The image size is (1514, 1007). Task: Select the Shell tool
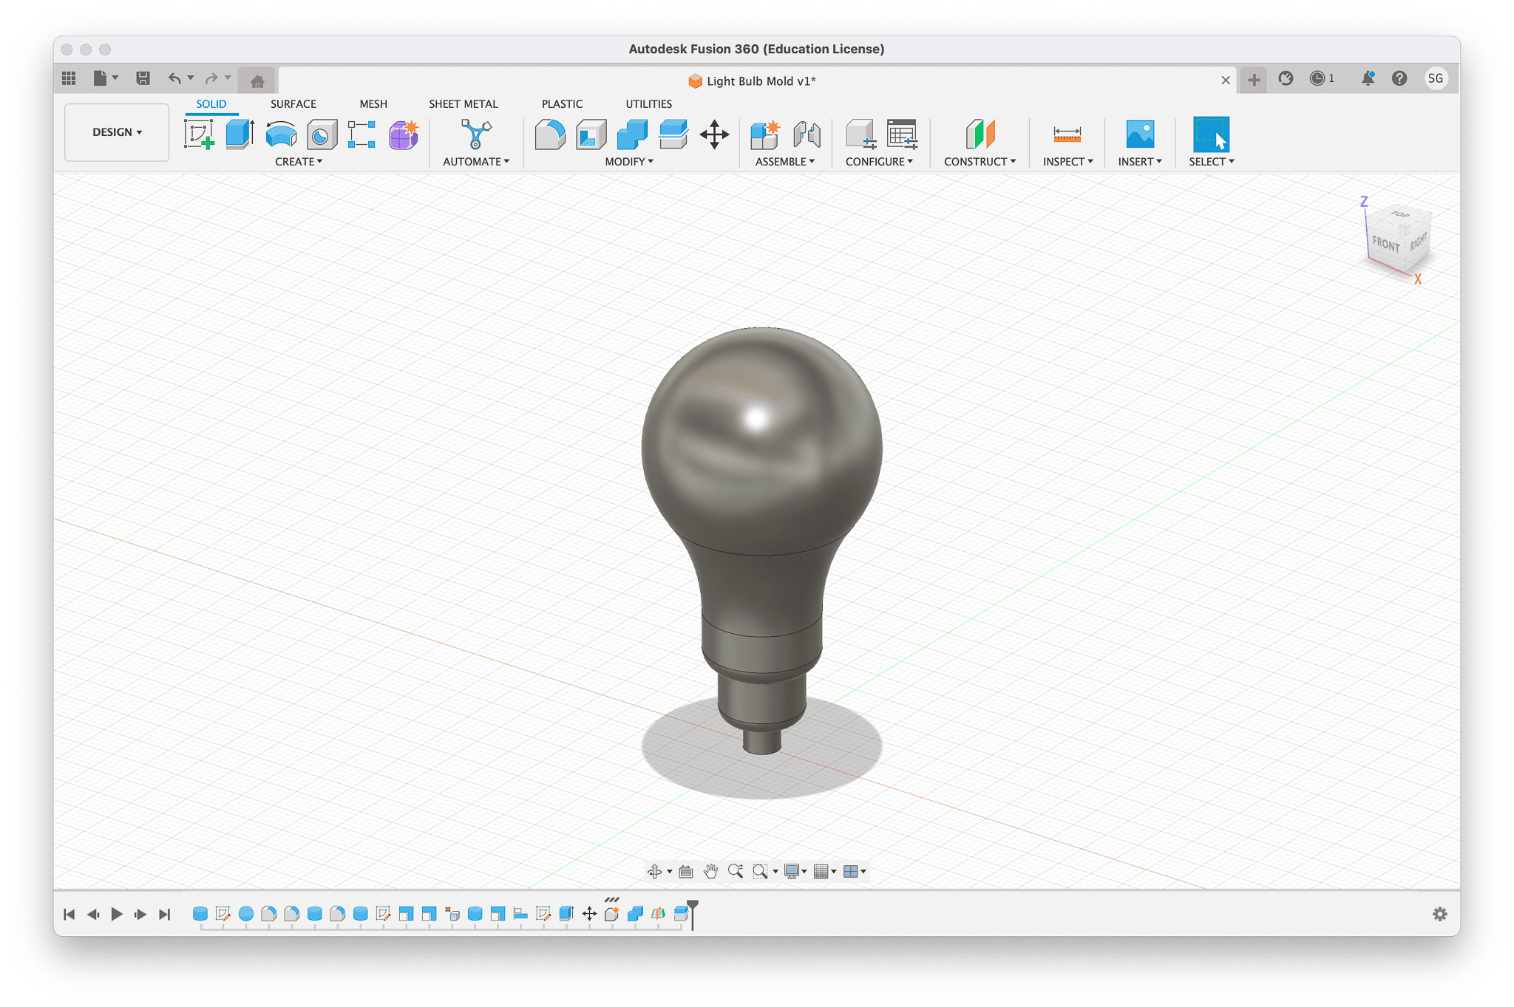point(591,134)
